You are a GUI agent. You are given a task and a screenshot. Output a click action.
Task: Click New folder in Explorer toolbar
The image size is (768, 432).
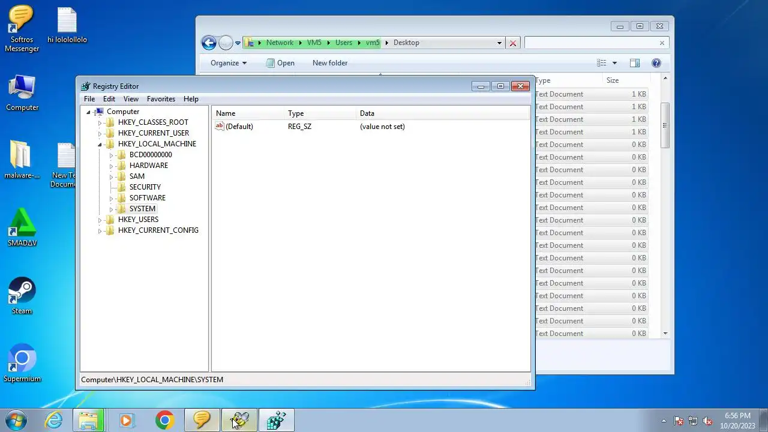point(330,63)
